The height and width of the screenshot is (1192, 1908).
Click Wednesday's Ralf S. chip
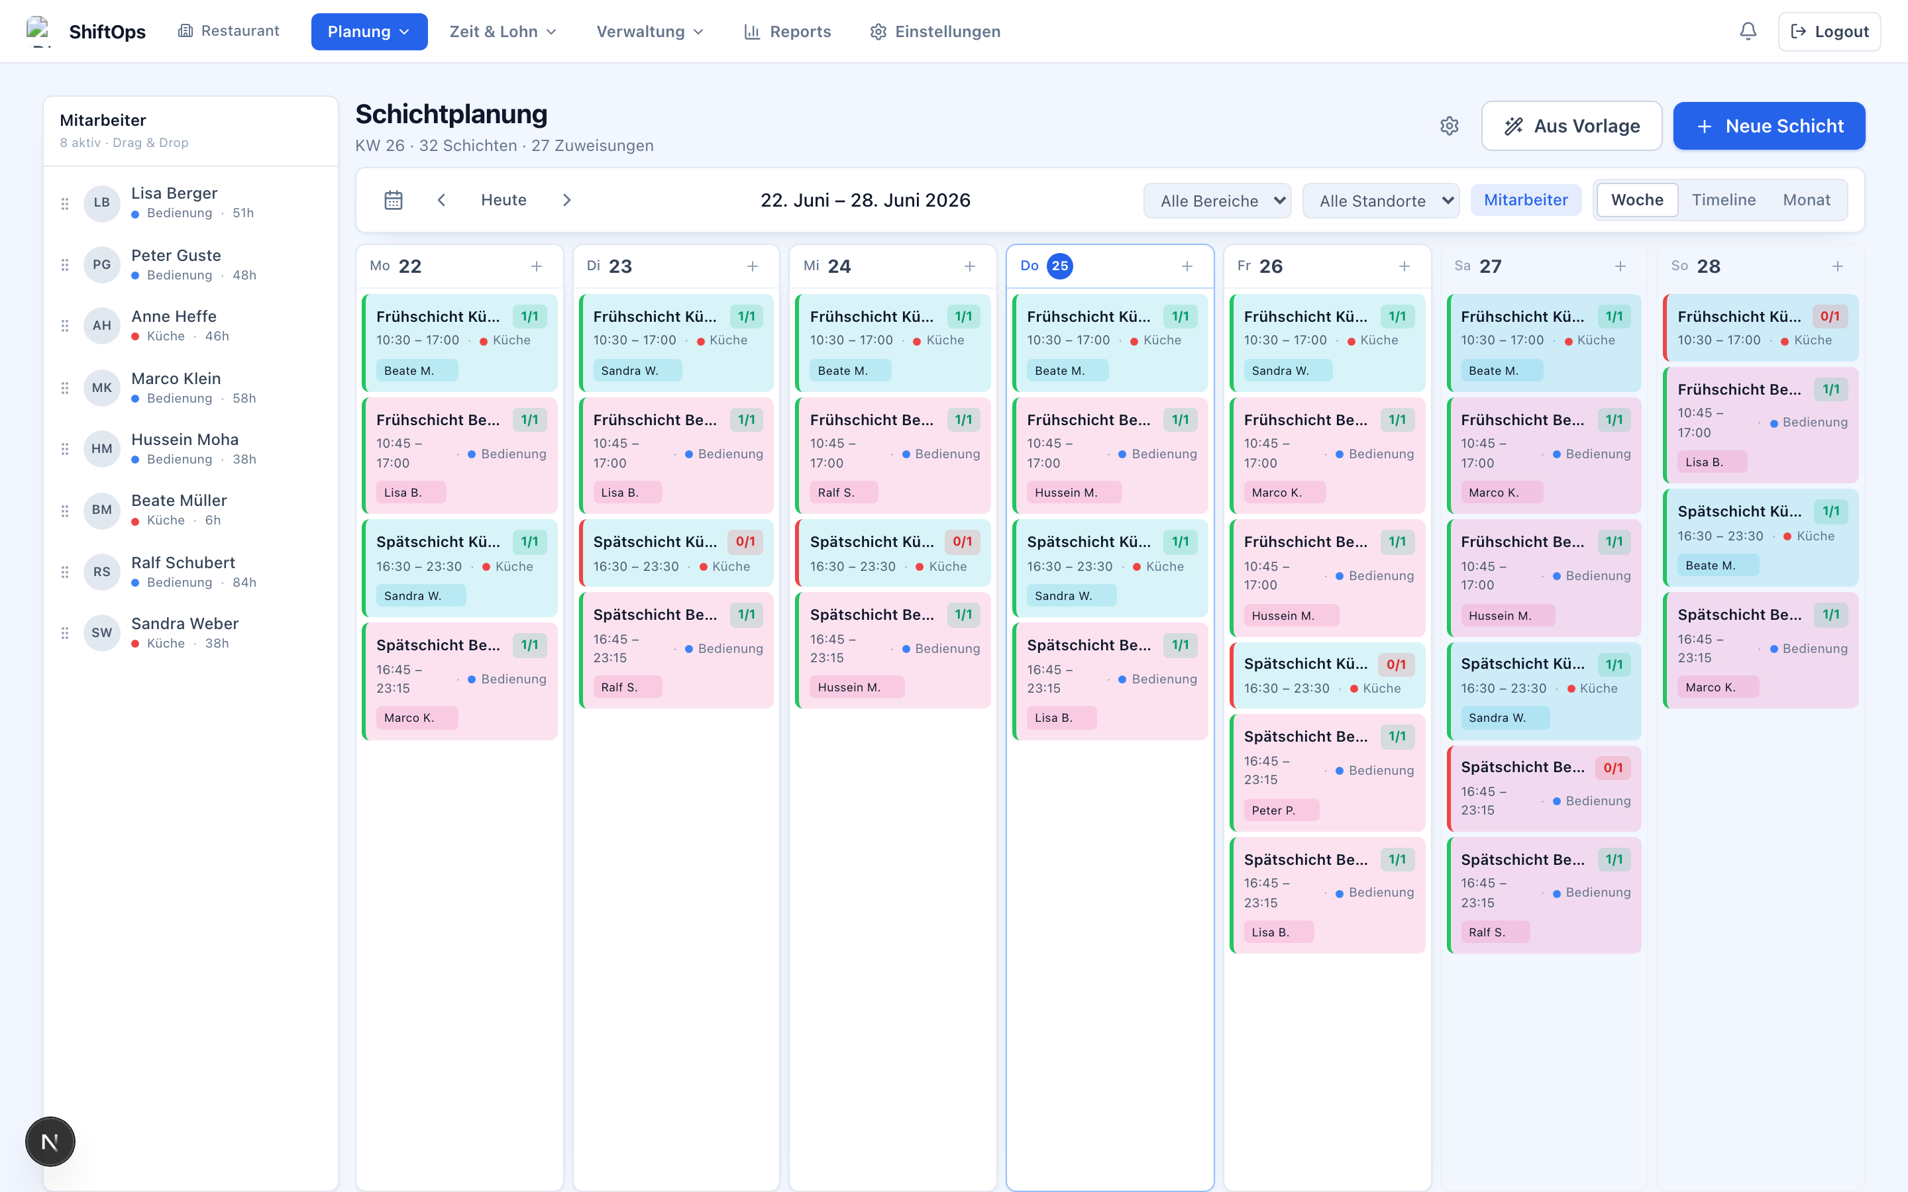point(843,493)
